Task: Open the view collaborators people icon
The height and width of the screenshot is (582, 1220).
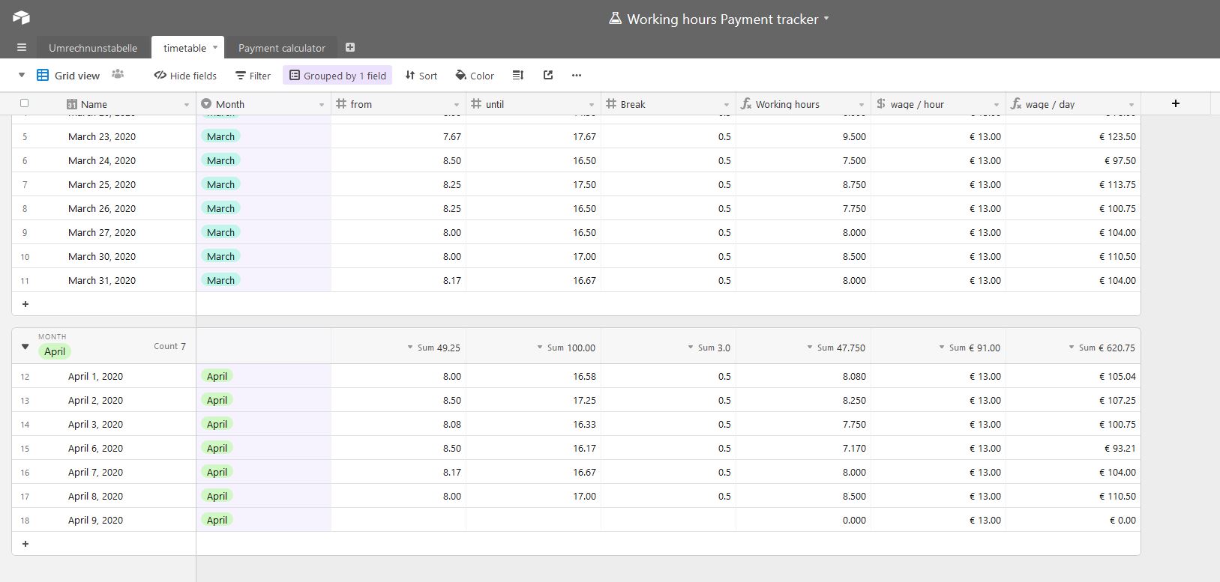Action: [118, 75]
